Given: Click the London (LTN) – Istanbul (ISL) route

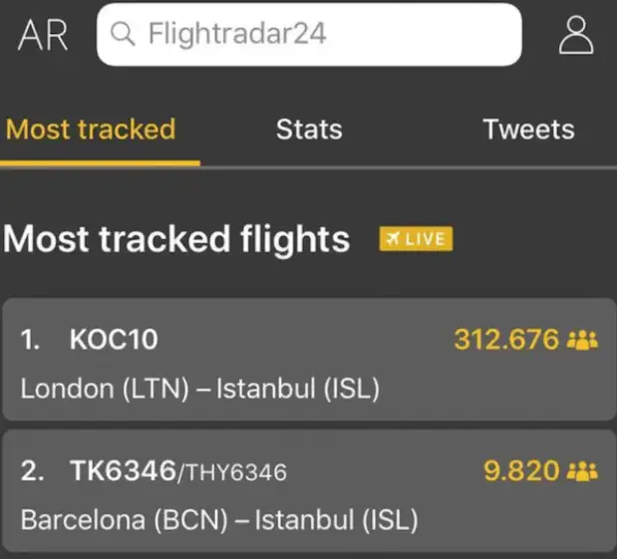Looking at the screenshot, I should pyautogui.click(x=200, y=389).
